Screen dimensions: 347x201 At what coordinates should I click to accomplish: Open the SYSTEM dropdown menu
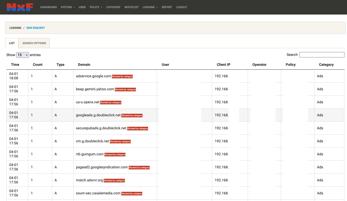point(67,7)
